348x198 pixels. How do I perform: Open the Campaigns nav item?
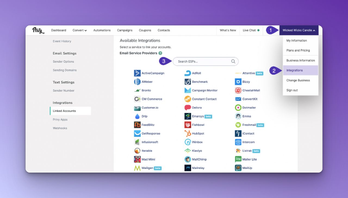coord(125,30)
